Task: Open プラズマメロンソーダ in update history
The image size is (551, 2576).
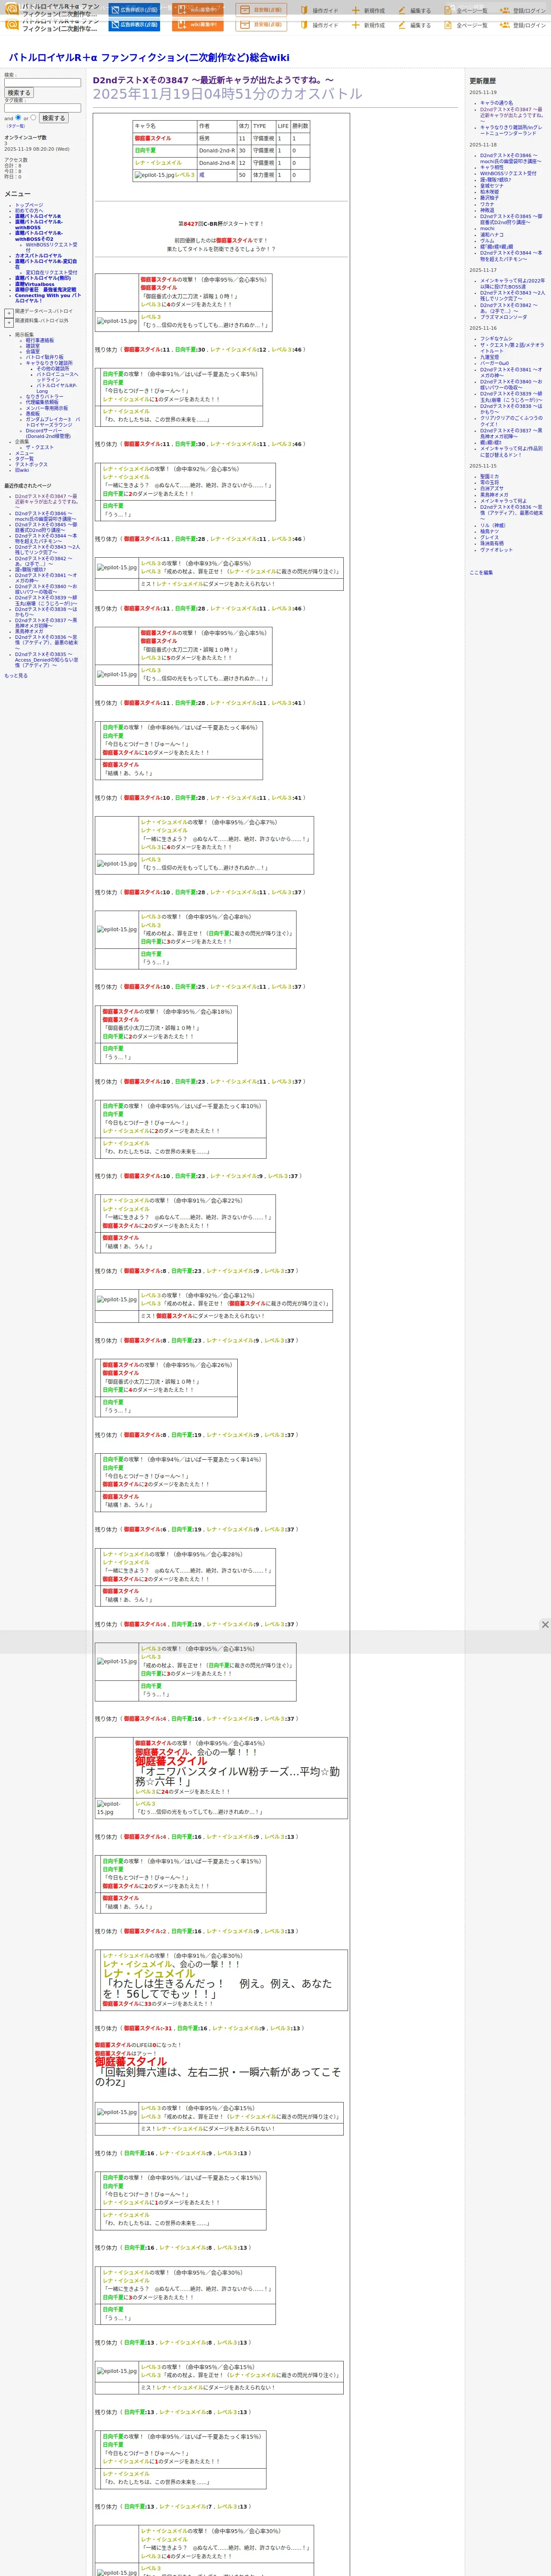Action: coord(503,317)
